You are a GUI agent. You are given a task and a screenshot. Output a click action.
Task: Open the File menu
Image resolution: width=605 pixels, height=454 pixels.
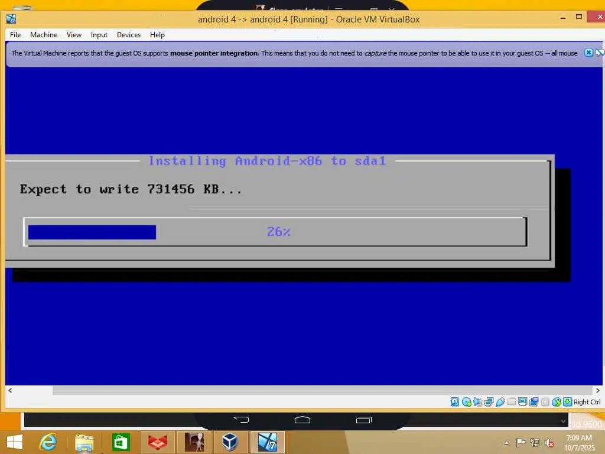coord(15,35)
